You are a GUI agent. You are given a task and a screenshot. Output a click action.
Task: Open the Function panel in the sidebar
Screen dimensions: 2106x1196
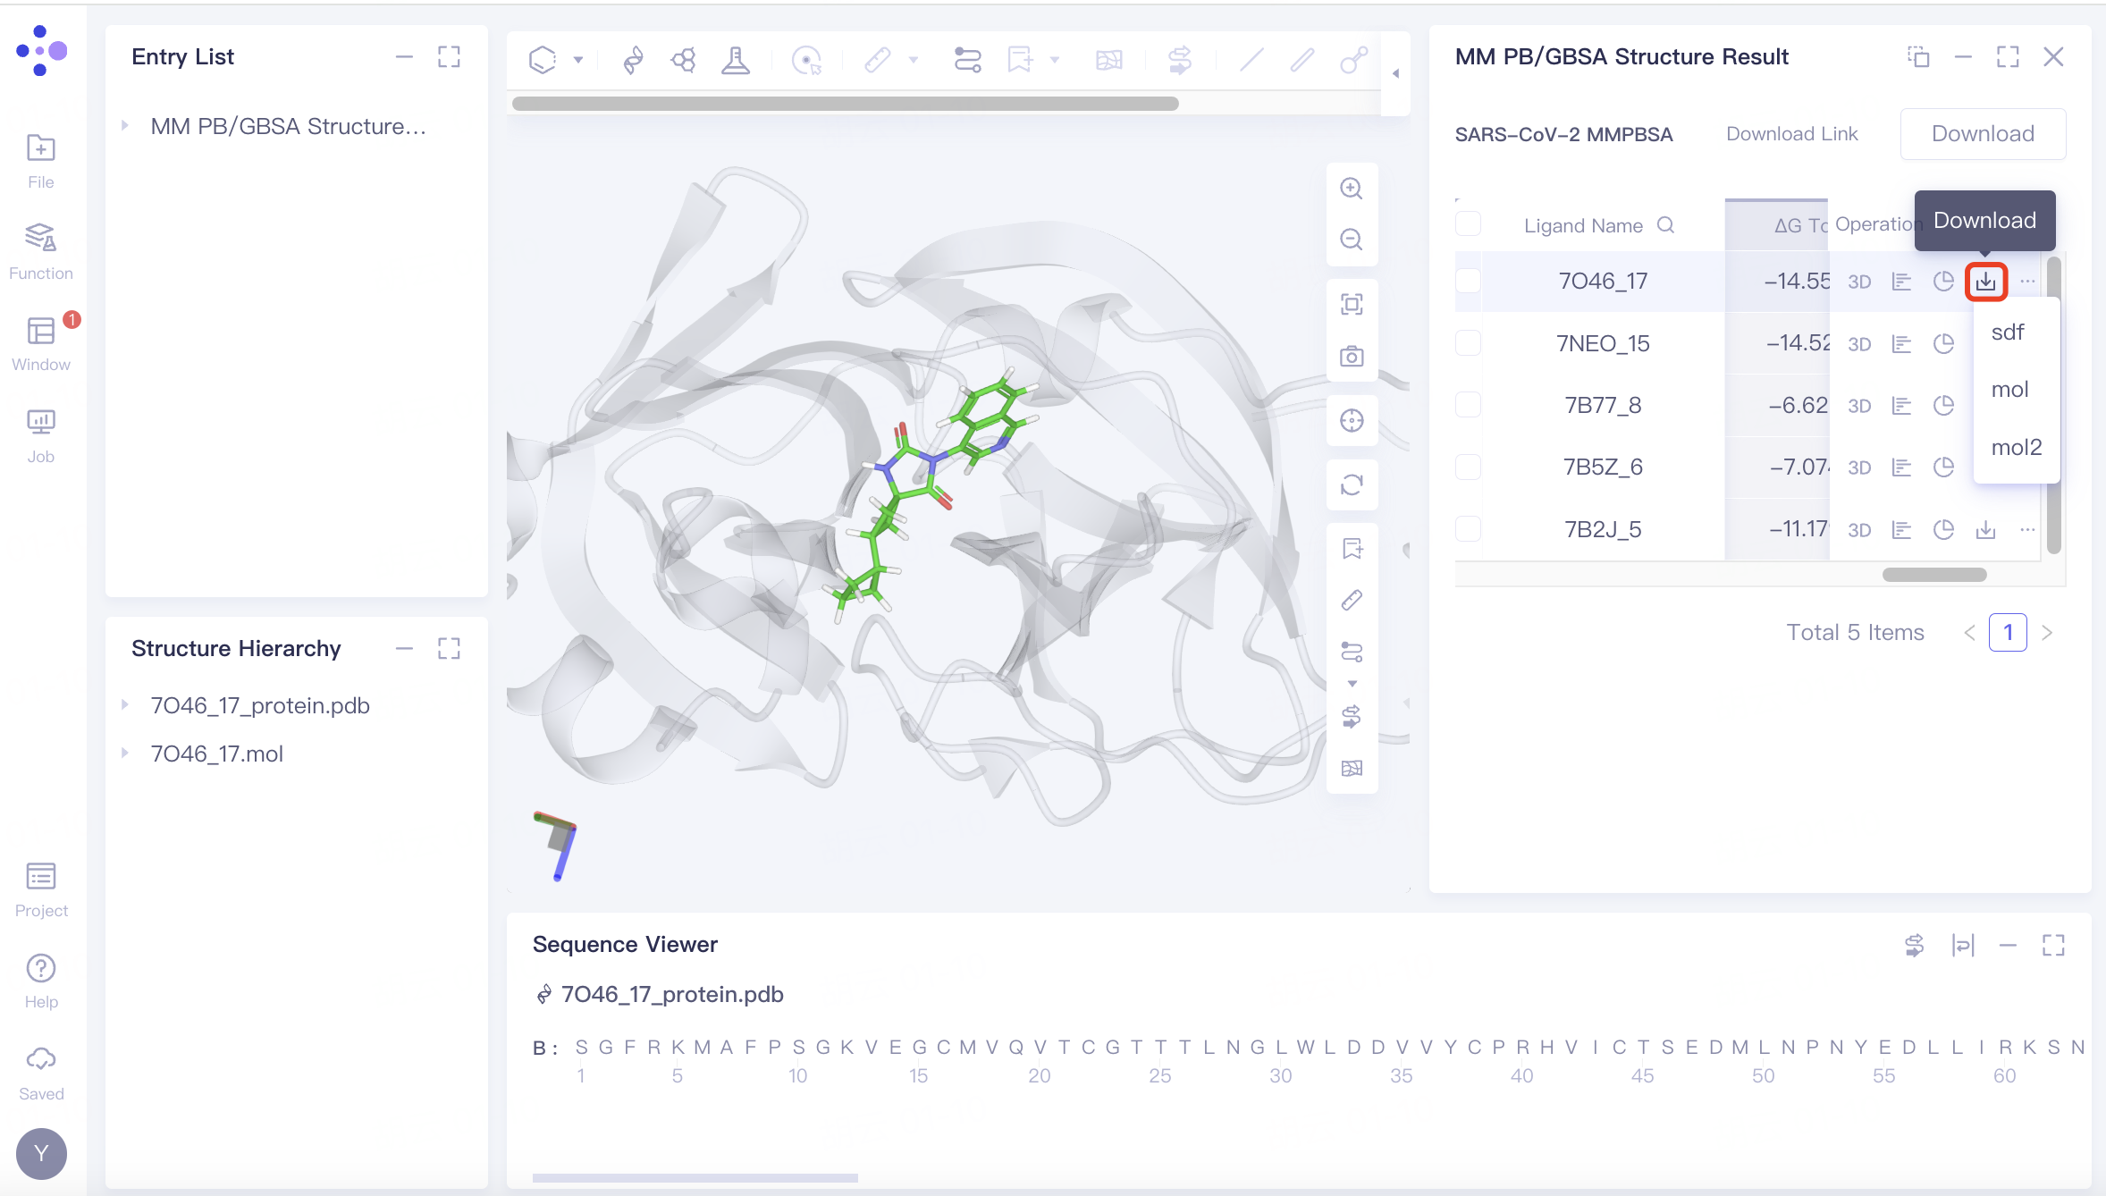(40, 250)
